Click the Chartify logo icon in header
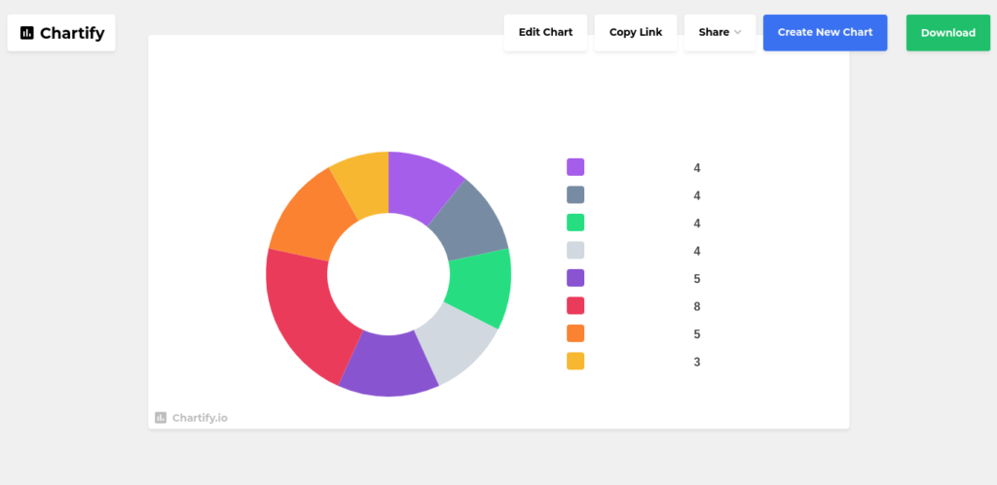The image size is (997, 485). [x=27, y=33]
